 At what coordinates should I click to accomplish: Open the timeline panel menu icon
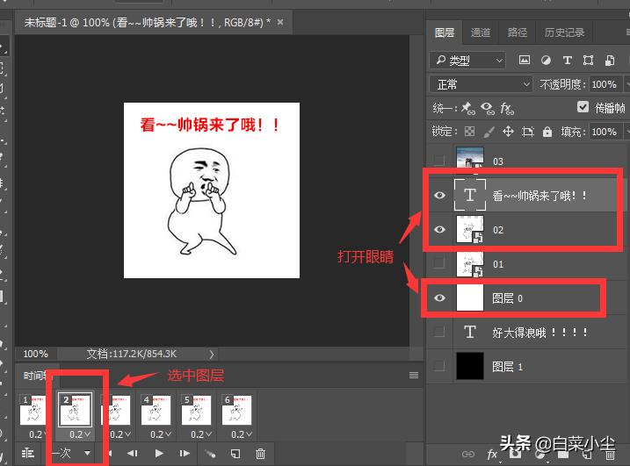click(414, 376)
